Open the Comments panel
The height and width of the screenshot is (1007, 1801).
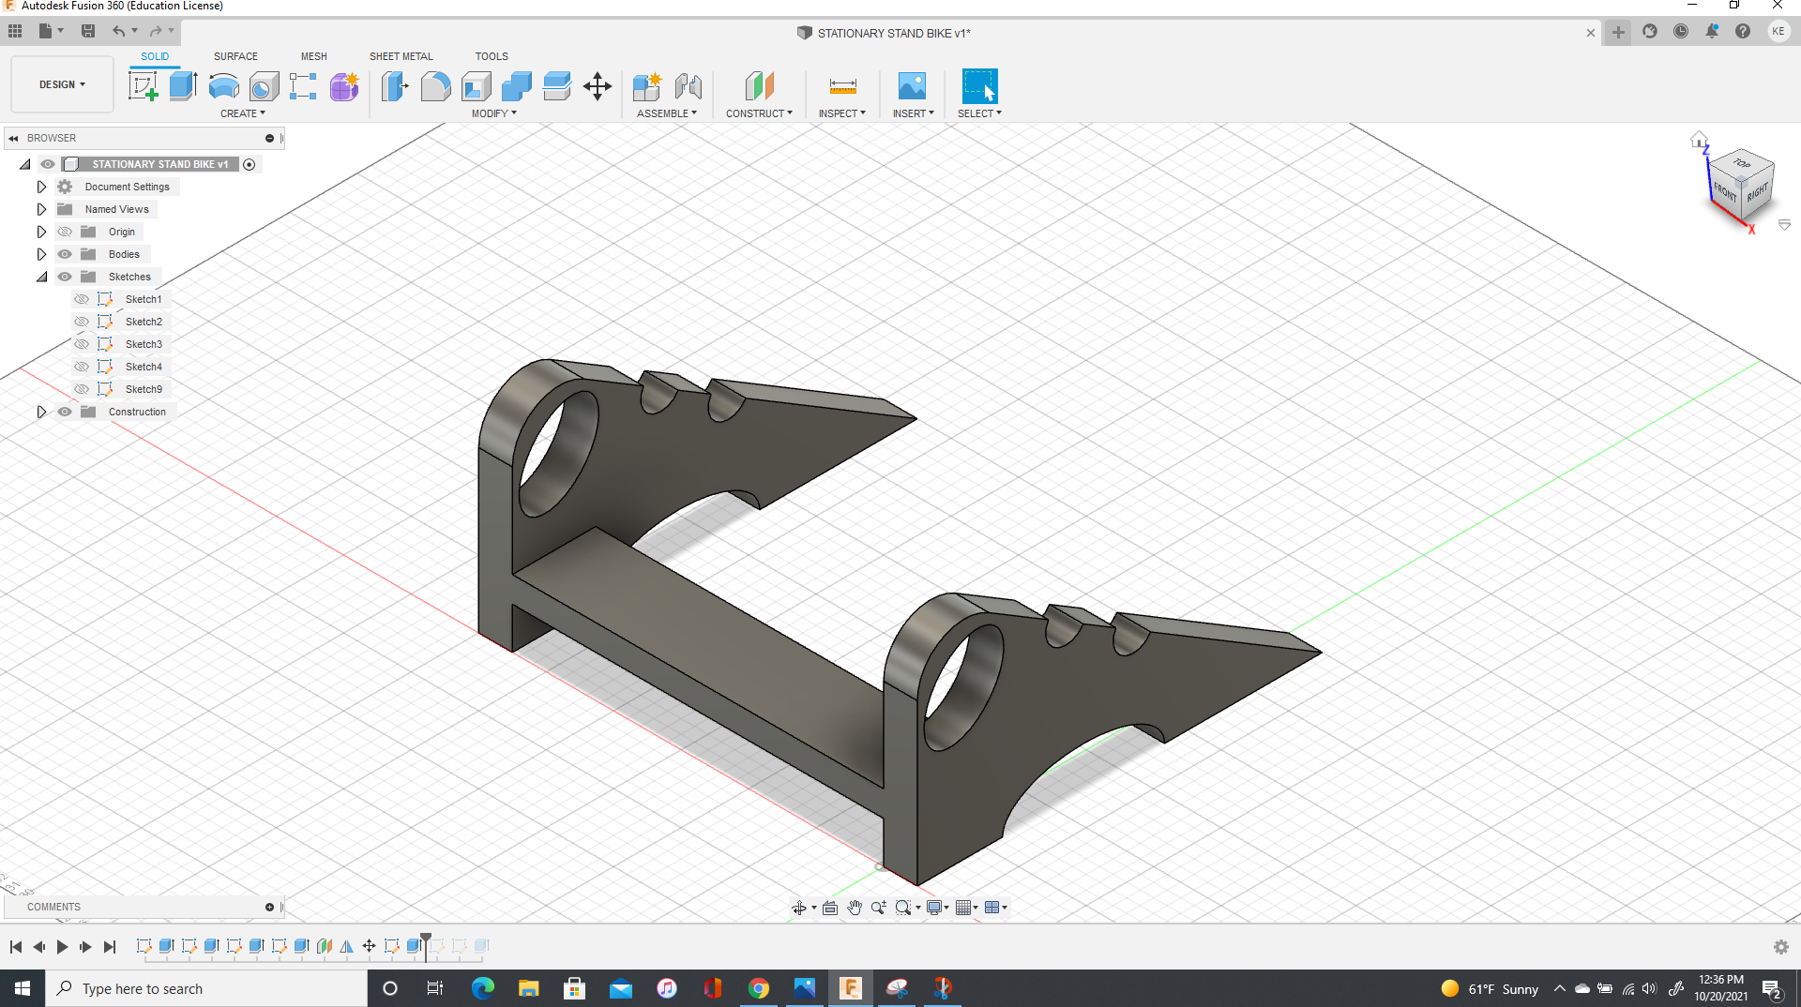click(53, 907)
